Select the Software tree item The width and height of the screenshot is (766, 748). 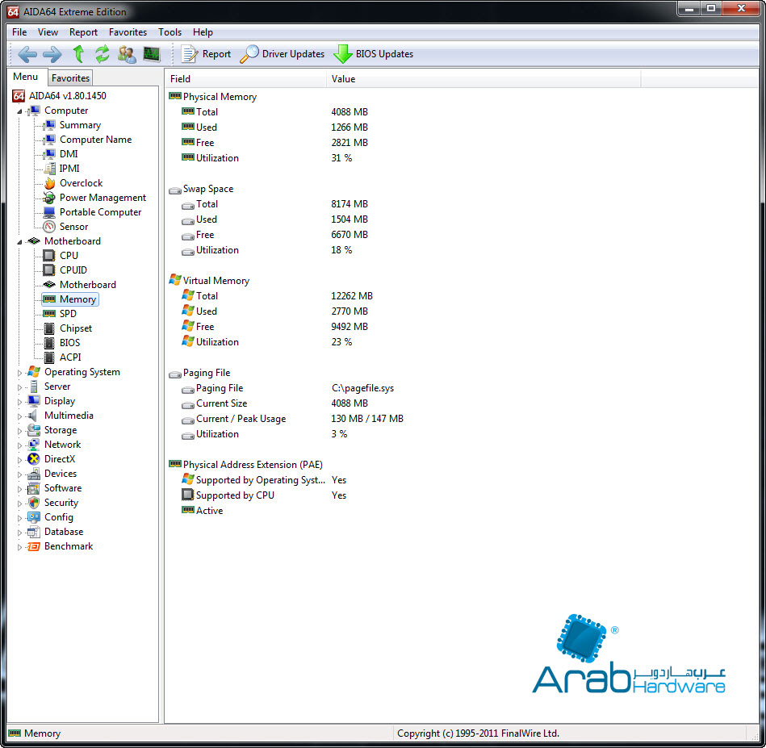(63, 488)
